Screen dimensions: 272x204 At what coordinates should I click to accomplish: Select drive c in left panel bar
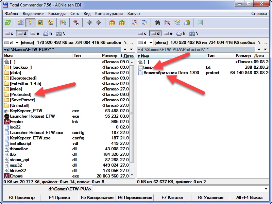[9, 33]
